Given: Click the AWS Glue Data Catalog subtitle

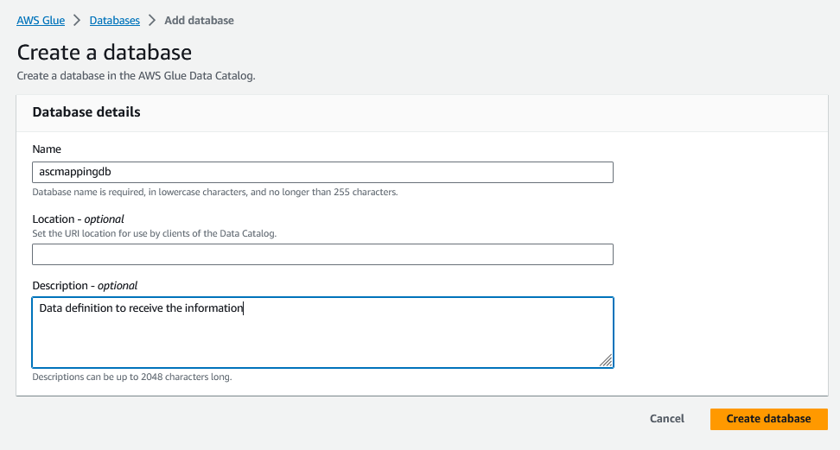Looking at the screenshot, I should point(136,76).
